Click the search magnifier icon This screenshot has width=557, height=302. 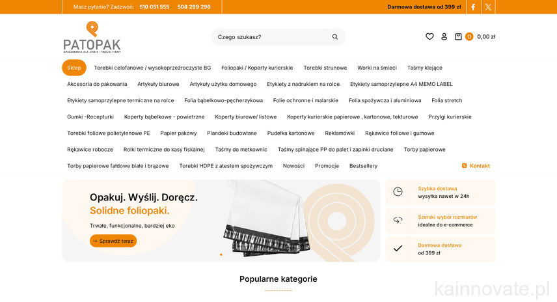(335, 37)
